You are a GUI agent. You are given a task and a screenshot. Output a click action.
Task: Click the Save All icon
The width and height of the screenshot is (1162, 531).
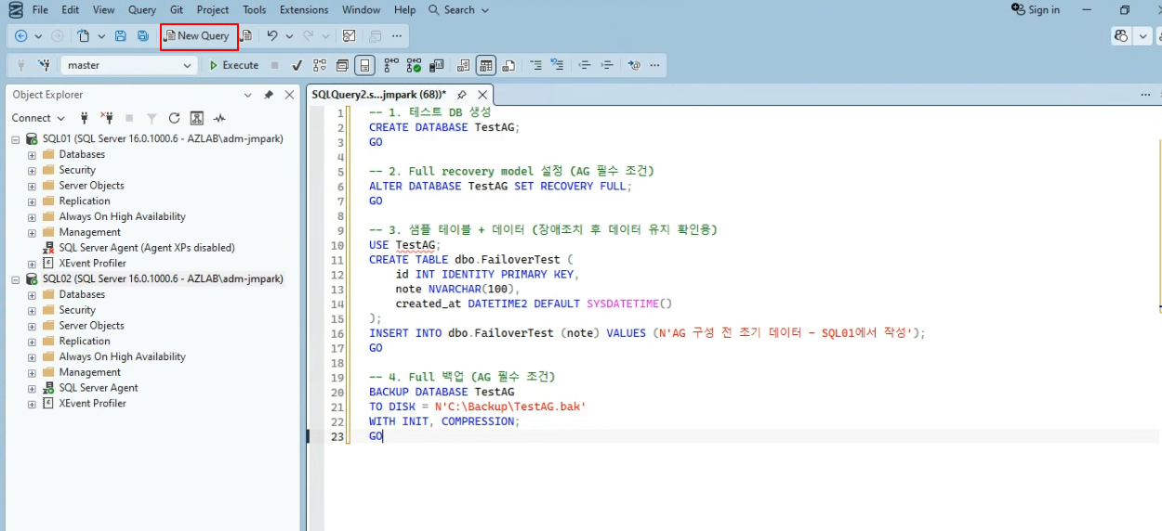pos(143,36)
